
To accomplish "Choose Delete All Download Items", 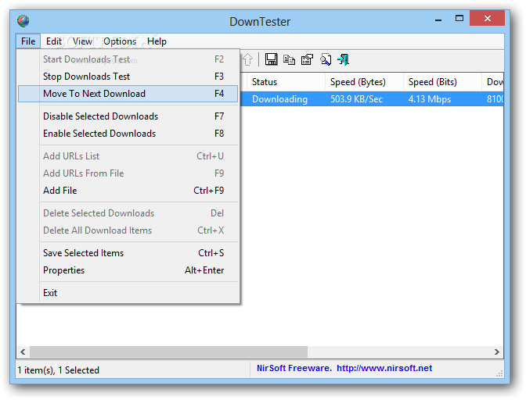I will pos(128,230).
